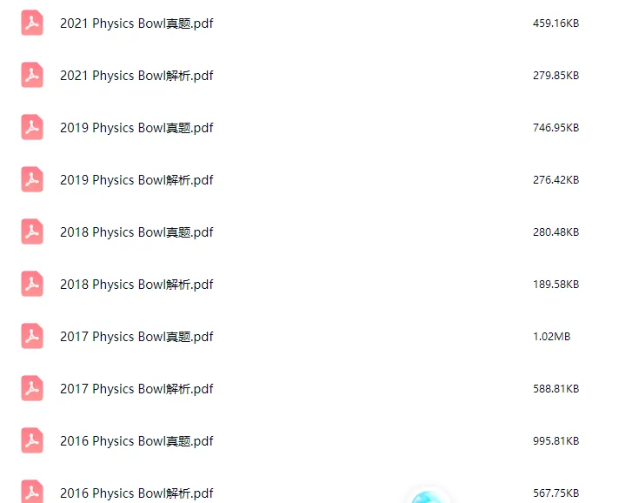
Task: Click PDF icon for 2016 Physics Bowl真题.pdf
Action: pos(32,440)
